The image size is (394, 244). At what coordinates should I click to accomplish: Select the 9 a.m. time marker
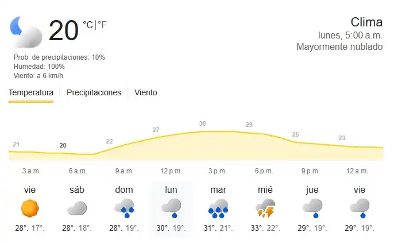[x=124, y=171]
